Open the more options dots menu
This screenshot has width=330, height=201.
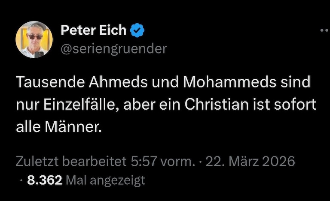324,31
